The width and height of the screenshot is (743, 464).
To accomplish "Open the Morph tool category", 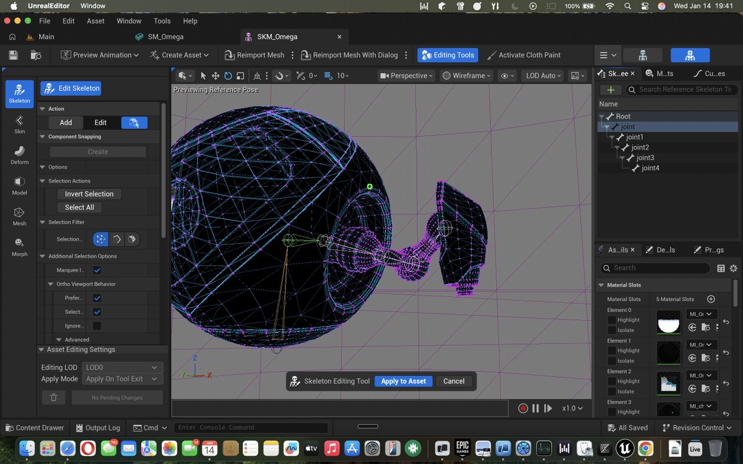I will pos(19,247).
